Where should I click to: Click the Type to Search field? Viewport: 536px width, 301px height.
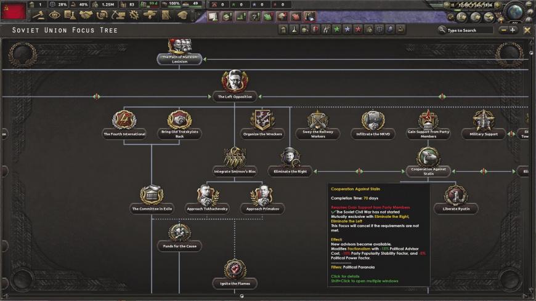pos(469,30)
